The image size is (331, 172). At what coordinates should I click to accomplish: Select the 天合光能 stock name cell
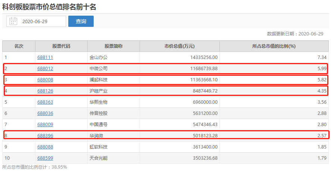pyautogui.click(x=113, y=158)
